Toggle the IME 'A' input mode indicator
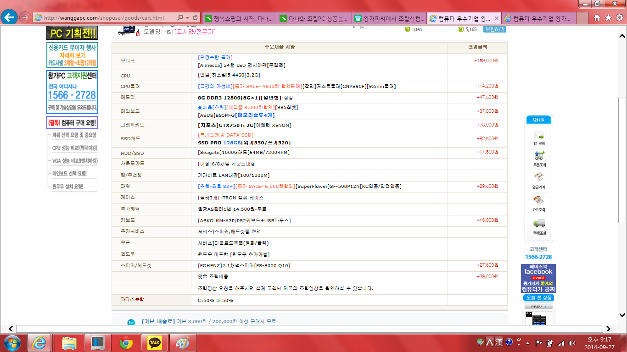Screen dimensions: 627x352 (490, 341)
